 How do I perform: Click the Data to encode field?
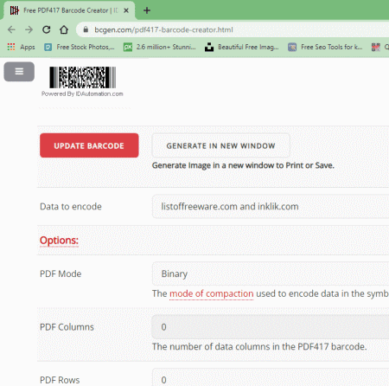click(x=271, y=207)
